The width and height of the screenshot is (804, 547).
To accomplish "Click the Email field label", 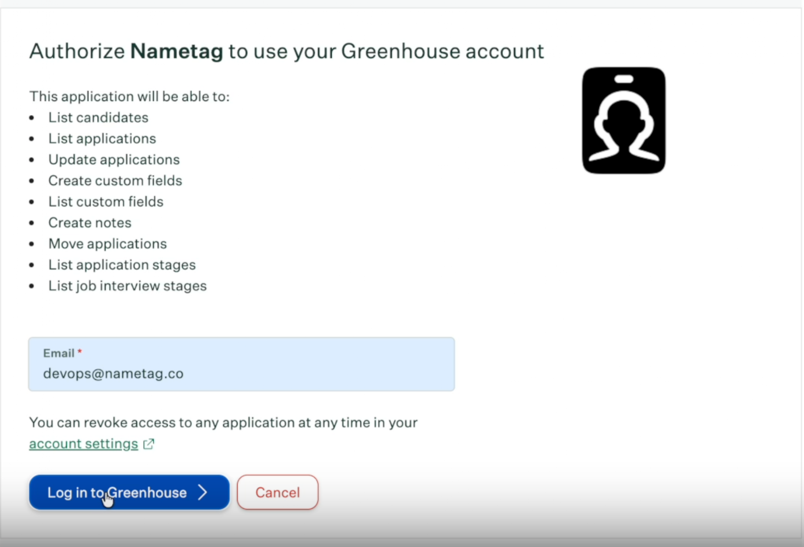I will coord(58,353).
